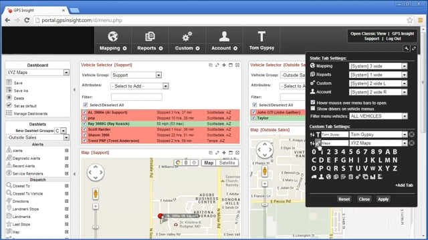The width and height of the screenshot is (428, 240).
Task: Edit the Vehicle Selector [Support] dashlet
Action: point(217,65)
